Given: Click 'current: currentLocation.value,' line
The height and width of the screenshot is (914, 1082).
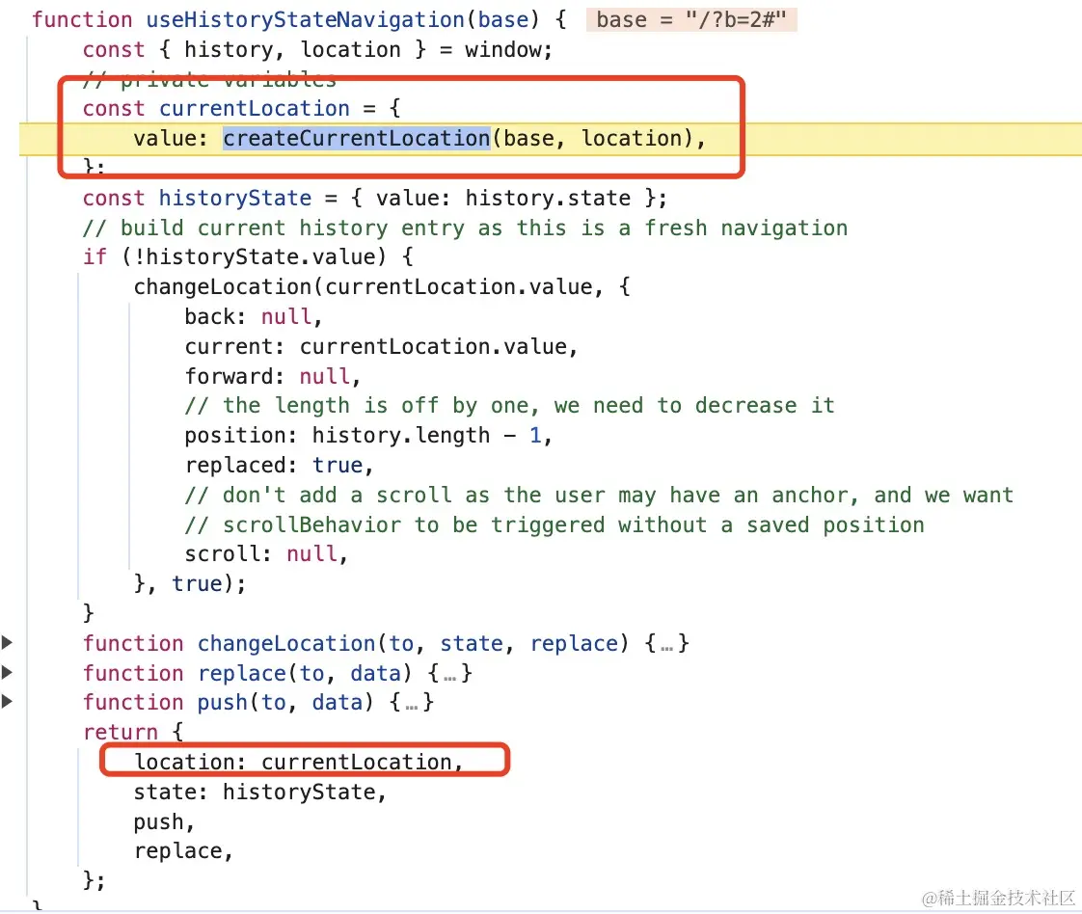Looking at the screenshot, I should point(381,347).
